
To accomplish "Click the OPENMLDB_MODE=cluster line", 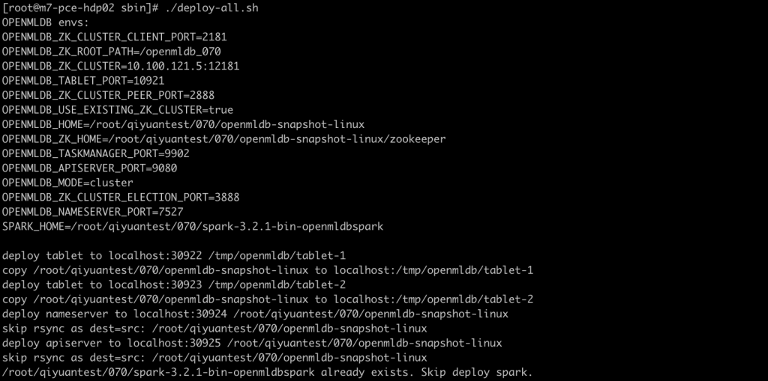I will [x=67, y=183].
